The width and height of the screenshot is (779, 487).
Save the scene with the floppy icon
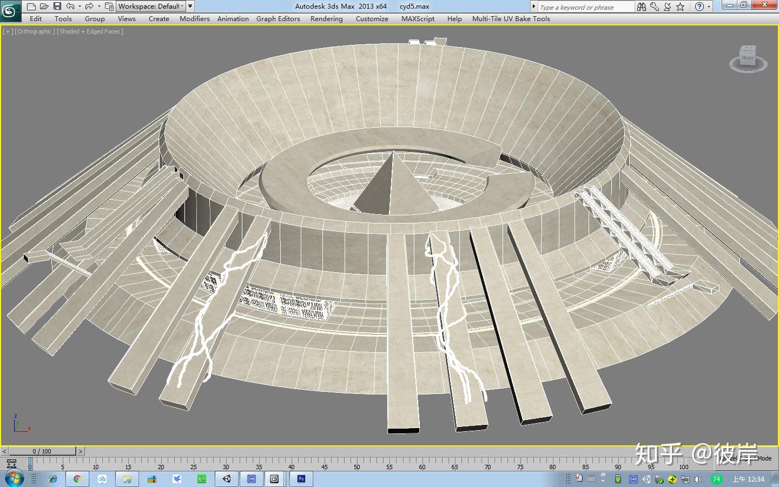click(57, 6)
